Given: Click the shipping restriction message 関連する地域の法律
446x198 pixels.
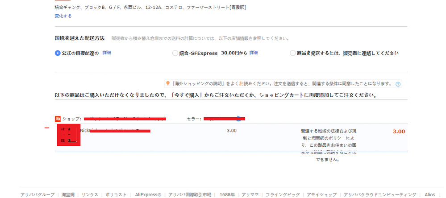Looking at the screenshot, I should (x=329, y=145).
